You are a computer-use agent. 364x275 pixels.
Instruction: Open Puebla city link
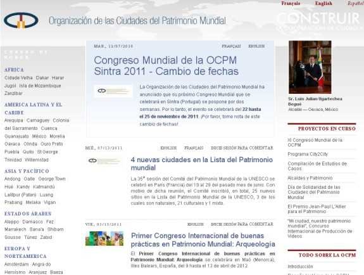pos(12,152)
